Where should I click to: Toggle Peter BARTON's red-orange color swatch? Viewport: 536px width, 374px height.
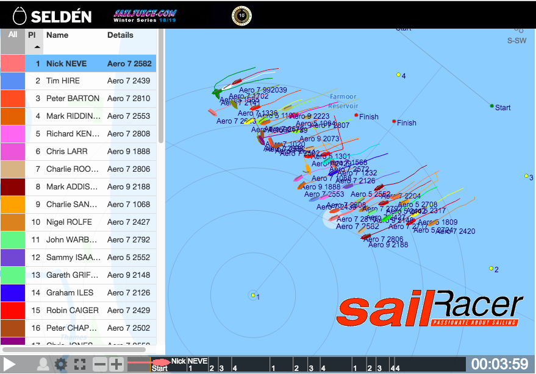(13, 99)
